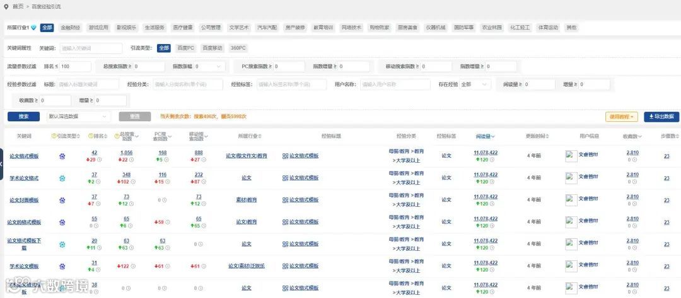This screenshot has height=298, width=681.
Task: Click the location pin icon beside 首页
Action: (x=6, y=6)
